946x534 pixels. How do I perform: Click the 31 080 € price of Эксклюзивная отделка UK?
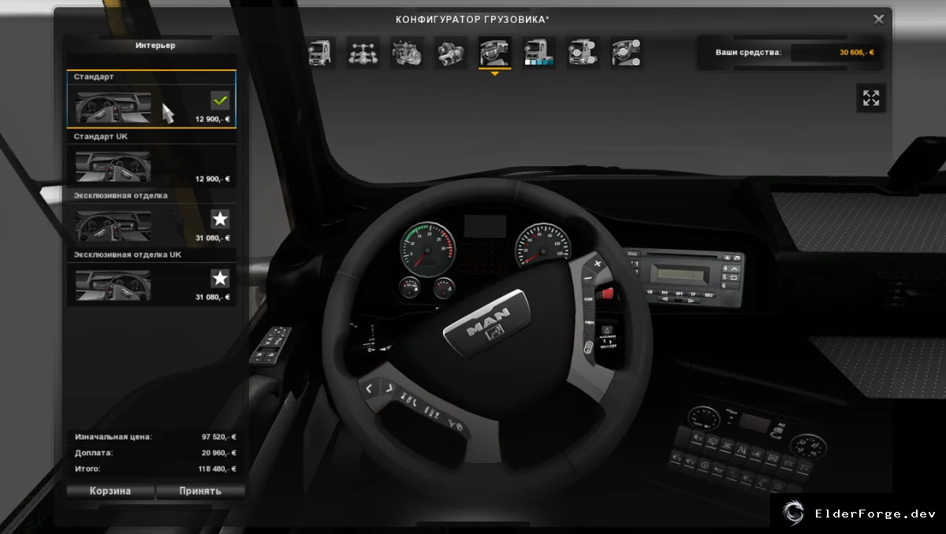coord(213,298)
